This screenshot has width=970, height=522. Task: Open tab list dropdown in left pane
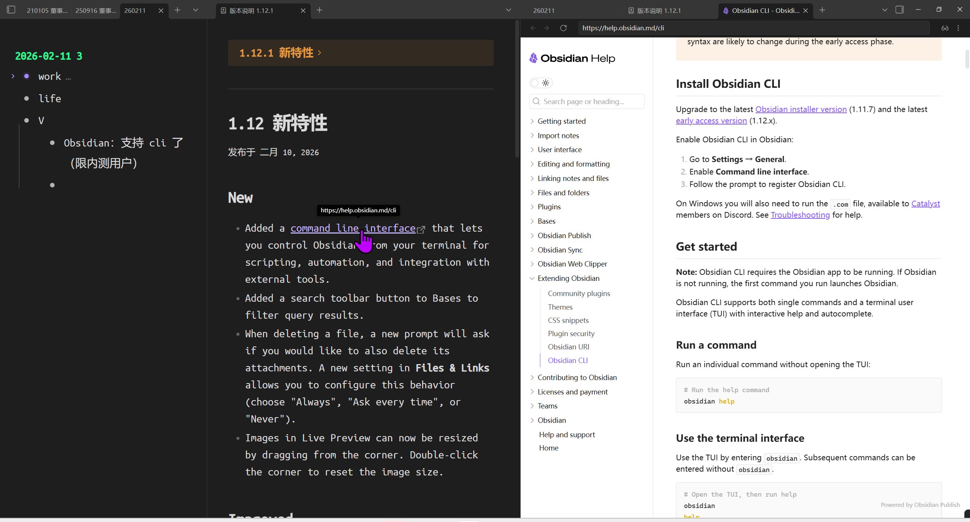pyautogui.click(x=196, y=10)
